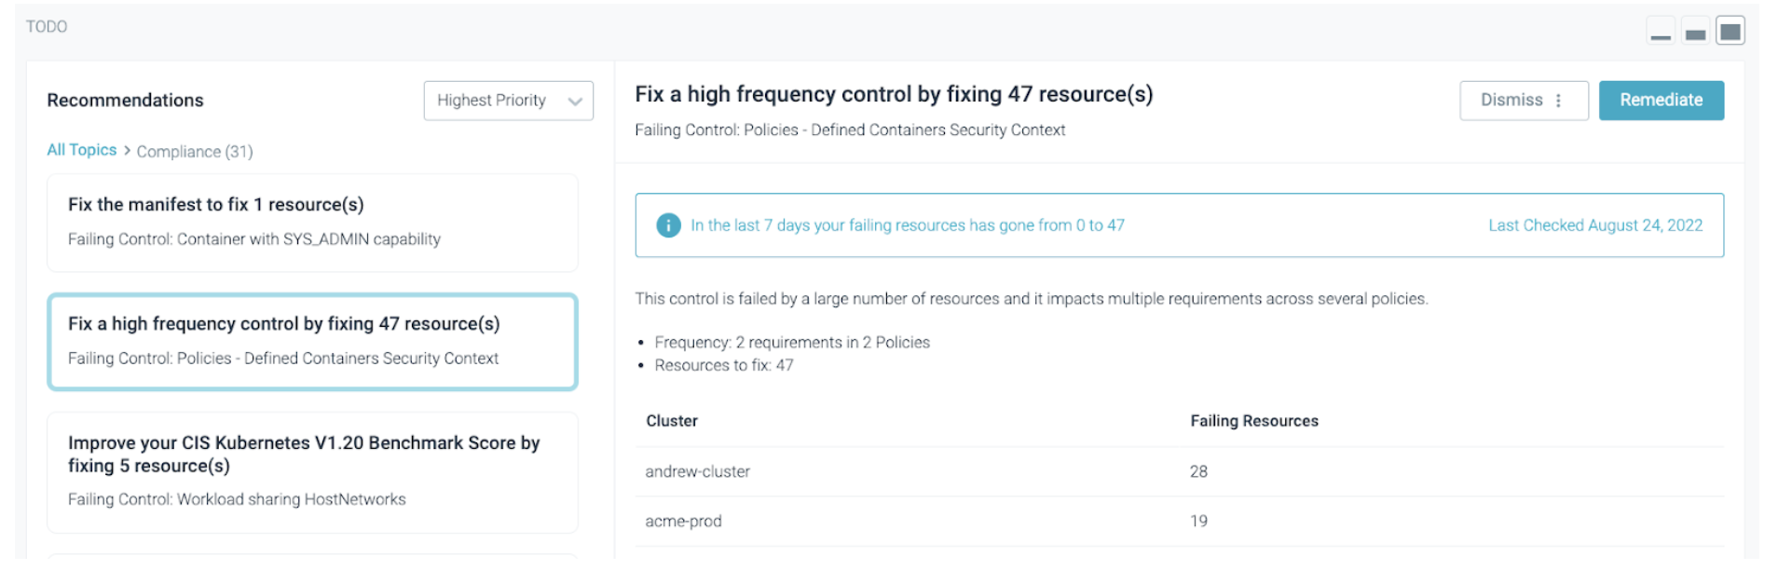Image resolution: width=1778 pixels, height=570 pixels.
Task: Select the half-height panel view icon
Action: pos(1696,31)
